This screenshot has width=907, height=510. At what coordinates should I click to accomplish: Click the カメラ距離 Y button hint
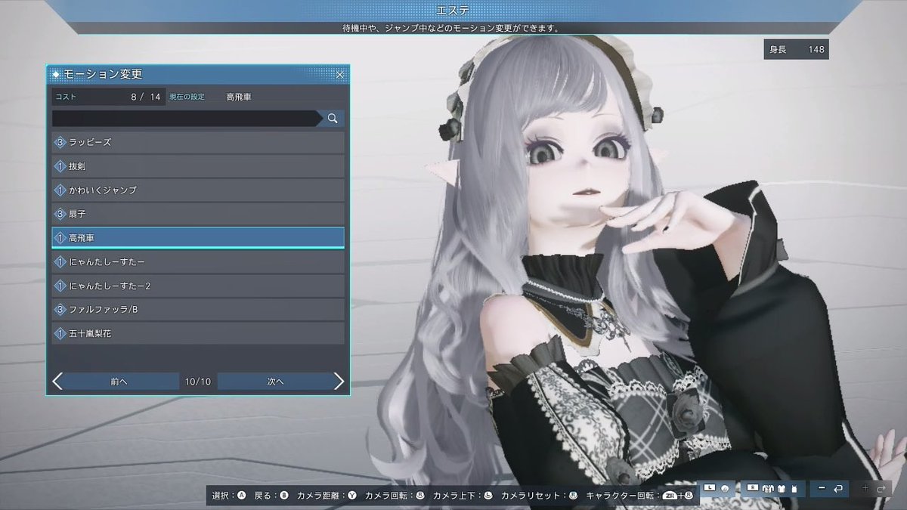pyautogui.click(x=327, y=496)
